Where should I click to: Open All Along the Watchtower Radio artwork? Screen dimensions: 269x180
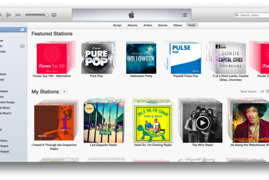pyautogui.click(x=250, y=122)
